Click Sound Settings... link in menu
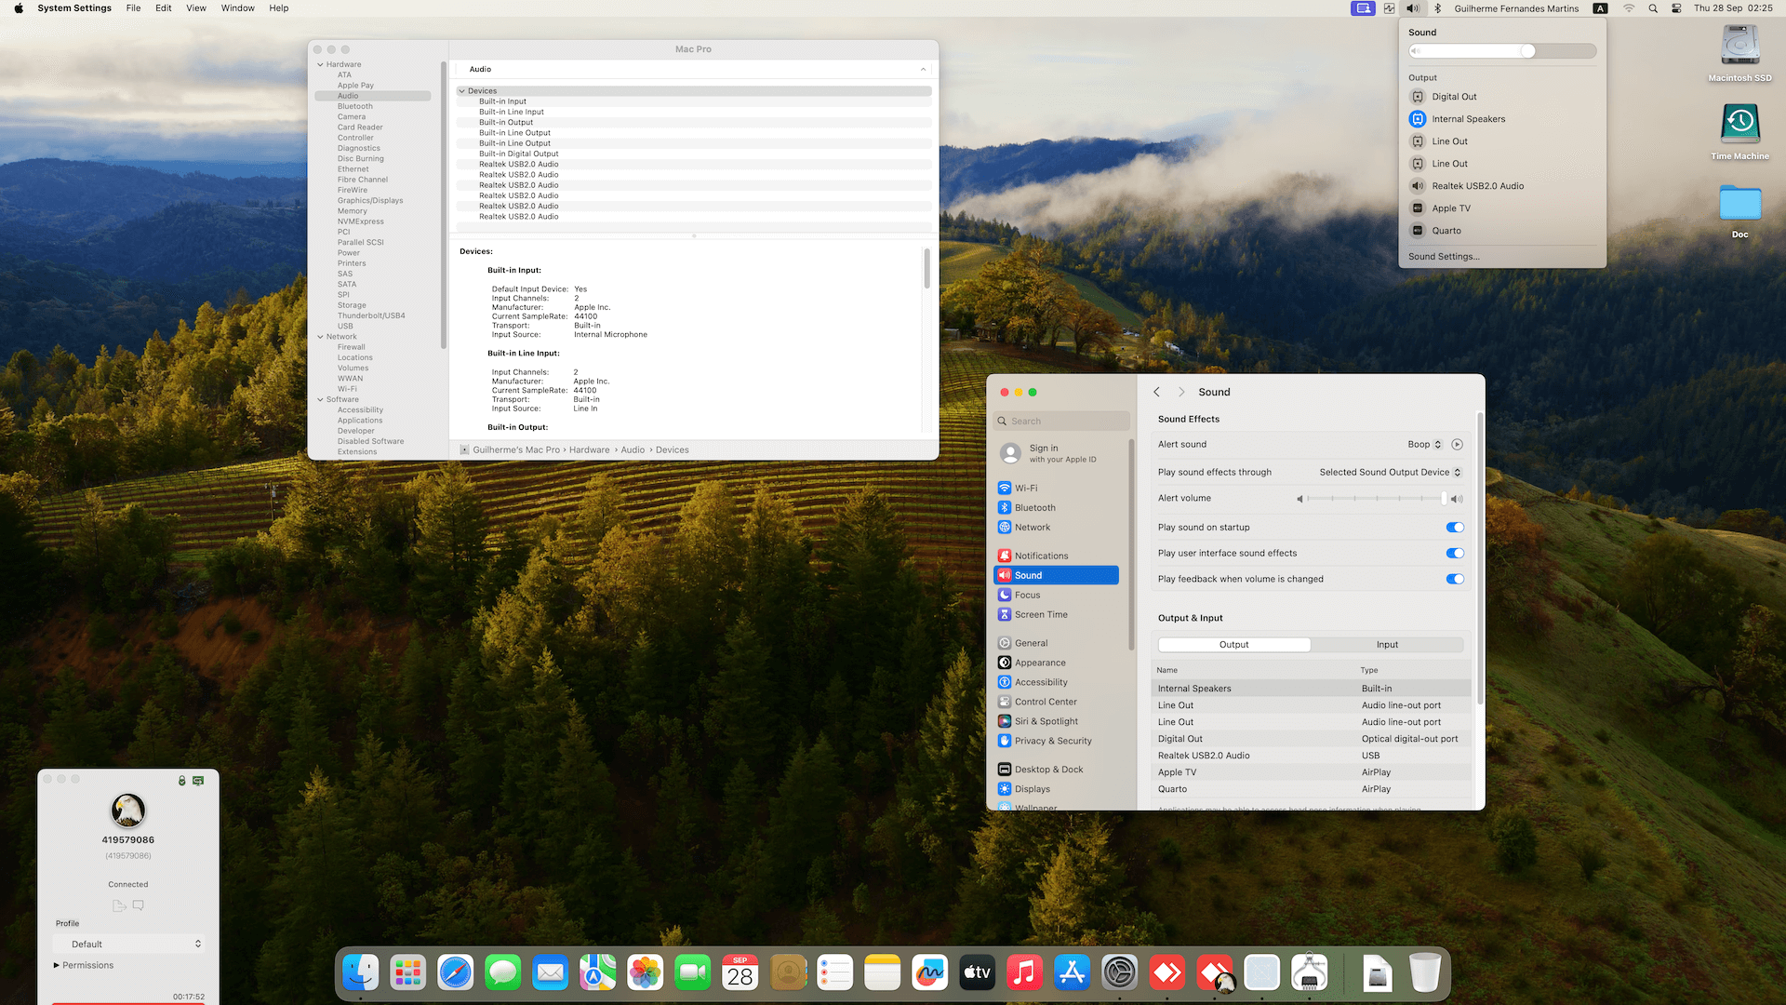This screenshot has width=1786, height=1005. [x=1444, y=257]
